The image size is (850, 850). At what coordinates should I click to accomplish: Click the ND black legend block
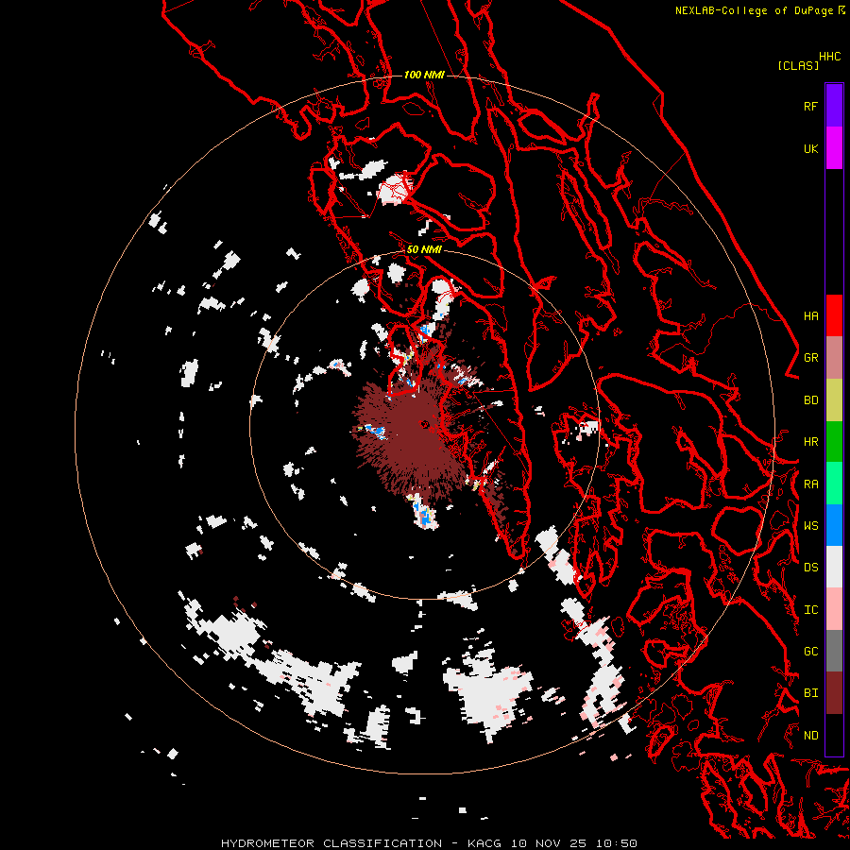pos(834,735)
